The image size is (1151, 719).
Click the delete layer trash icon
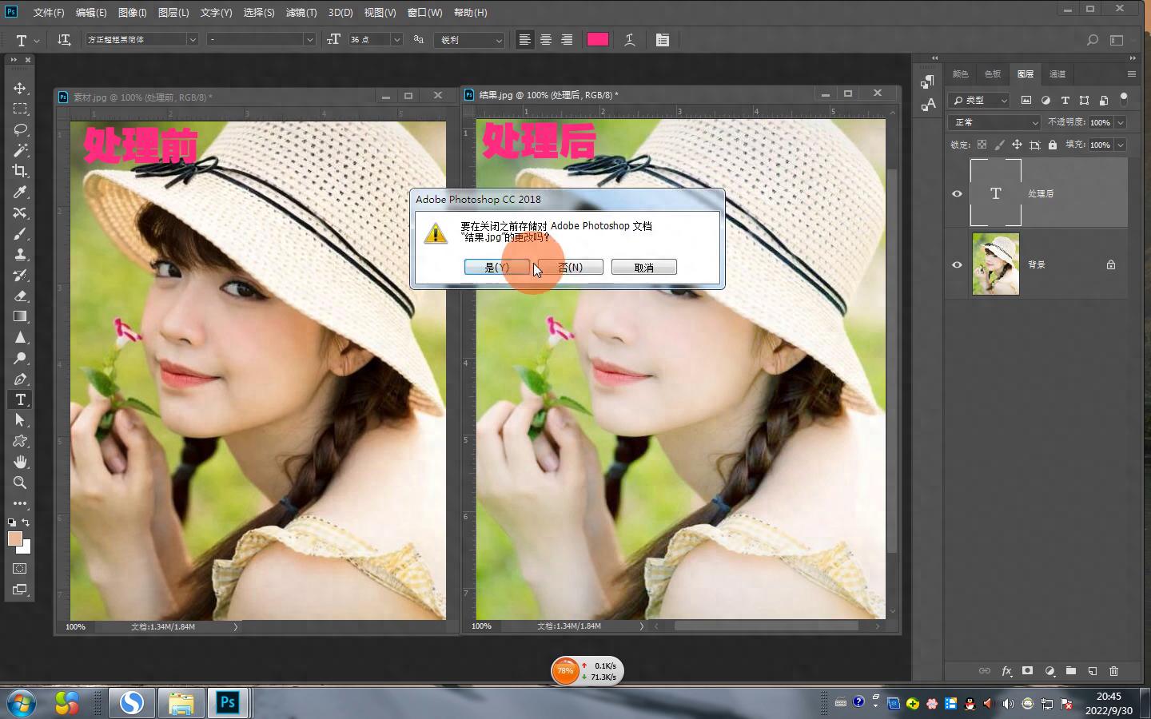pos(1113,671)
